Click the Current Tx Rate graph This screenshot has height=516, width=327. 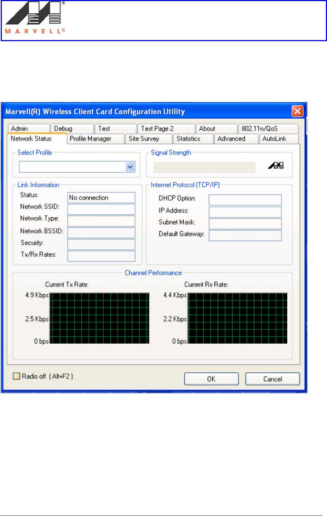pos(100,318)
